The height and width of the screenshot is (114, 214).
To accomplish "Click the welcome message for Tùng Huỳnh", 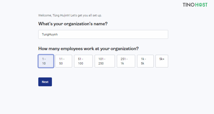I will tap(70, 15).
